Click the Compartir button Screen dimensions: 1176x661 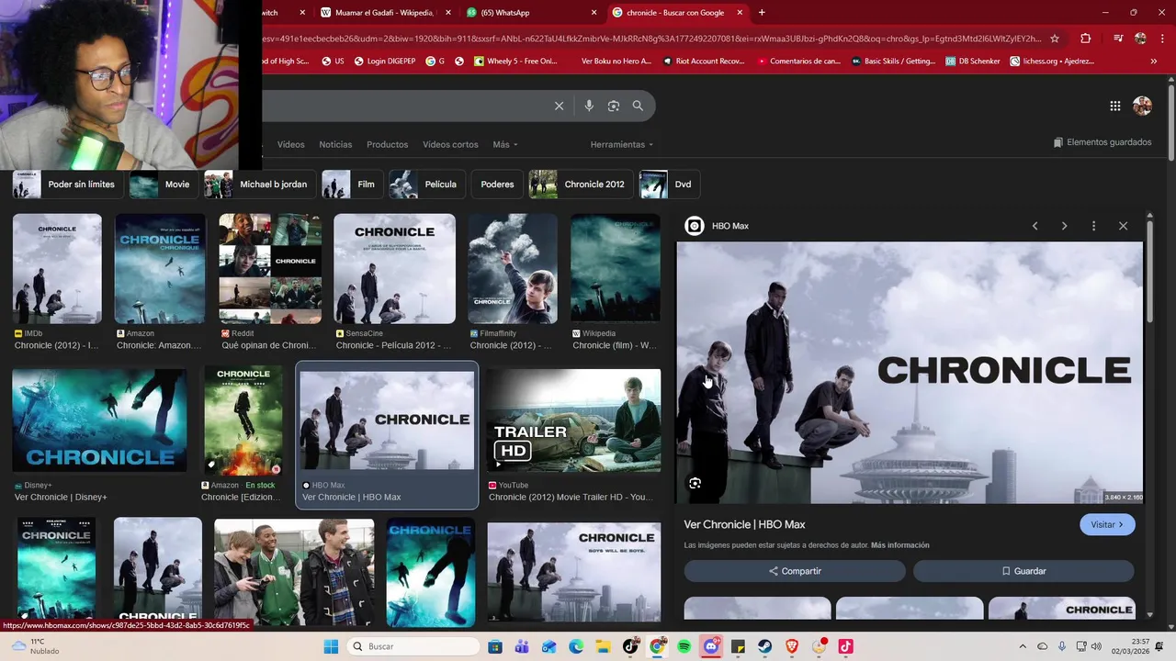[795, 571]
